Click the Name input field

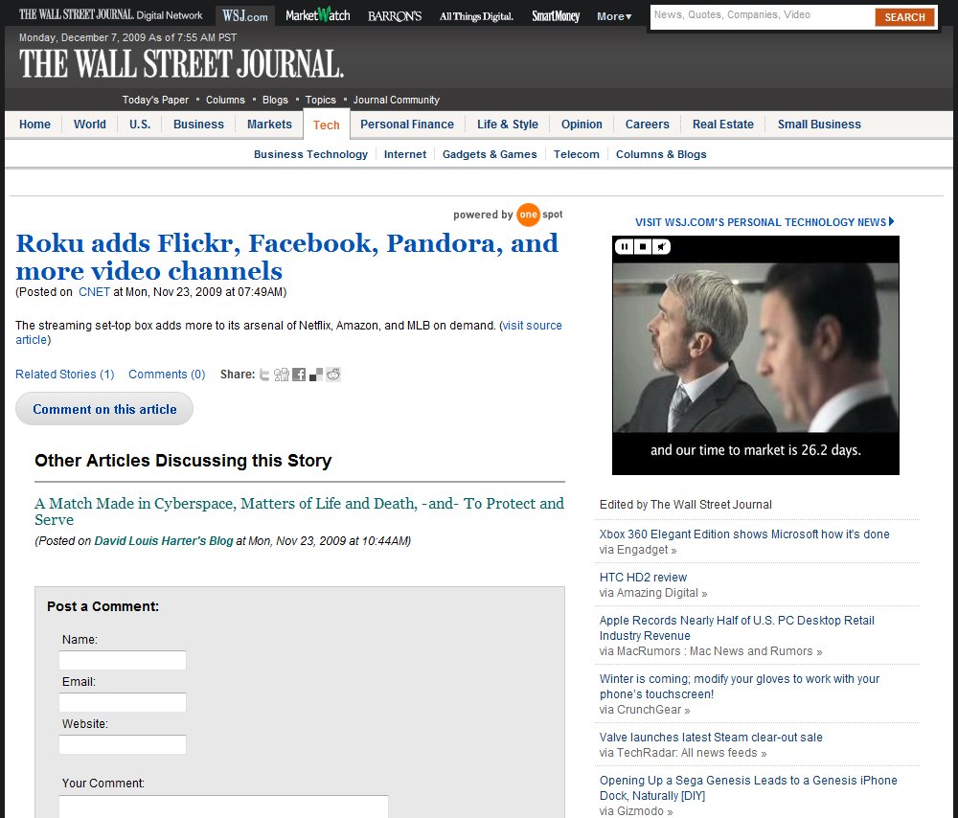click(123, 660)
